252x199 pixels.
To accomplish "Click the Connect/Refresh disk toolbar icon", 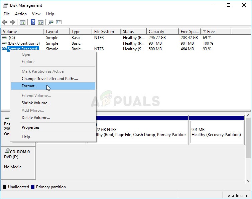I will click(51, 22).
